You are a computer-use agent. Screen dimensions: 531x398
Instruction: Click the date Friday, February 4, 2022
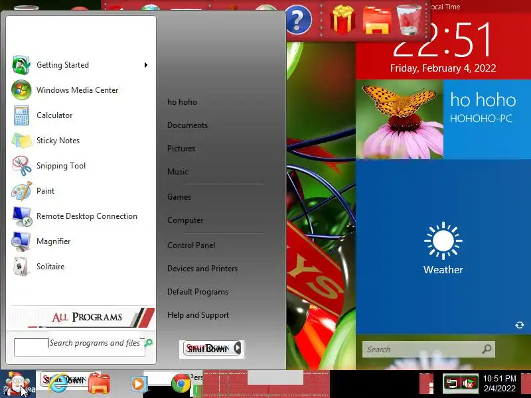tap(443, 68)
